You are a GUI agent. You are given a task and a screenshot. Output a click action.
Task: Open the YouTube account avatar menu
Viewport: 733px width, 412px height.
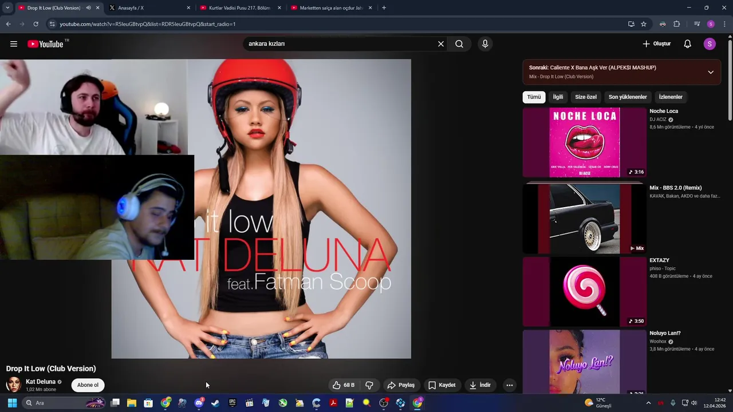pyautogui.click(x=710, y=44)
